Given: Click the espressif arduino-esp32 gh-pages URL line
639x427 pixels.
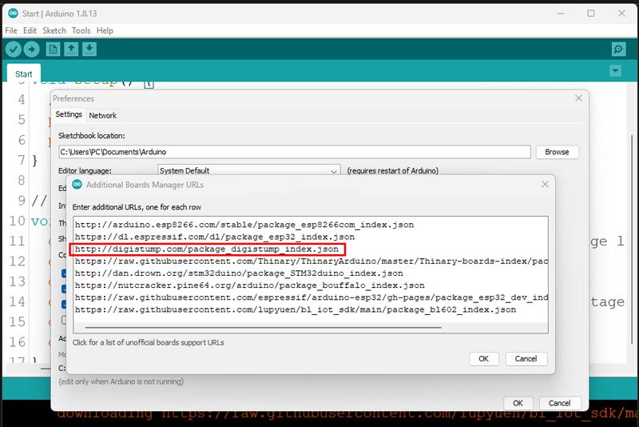Looking at the screenshot, I should 312,297.
